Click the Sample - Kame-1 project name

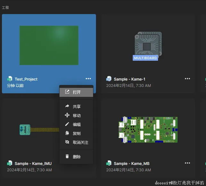pos(130,79)
